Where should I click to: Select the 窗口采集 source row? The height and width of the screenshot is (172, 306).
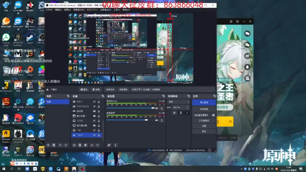[87, 116]
